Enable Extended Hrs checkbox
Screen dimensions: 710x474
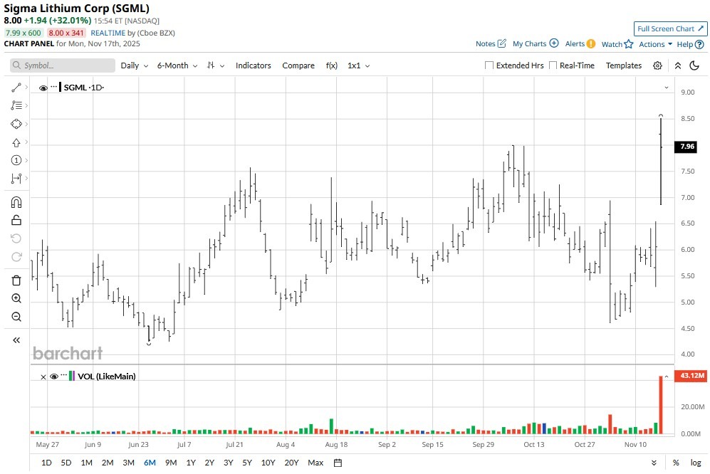[489, 65]
